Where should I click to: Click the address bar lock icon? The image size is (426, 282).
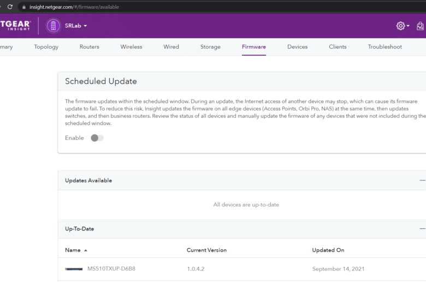(24, 7)
